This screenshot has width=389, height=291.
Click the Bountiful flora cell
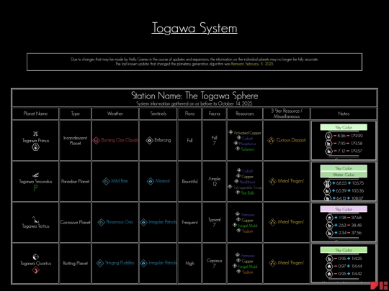pyautogui.click(x=189, y=181)
